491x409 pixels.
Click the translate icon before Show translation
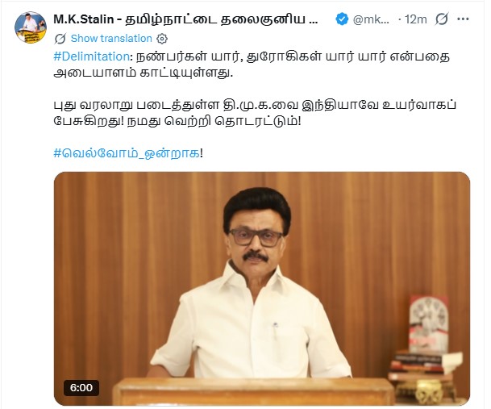click(x=60, y=39)
